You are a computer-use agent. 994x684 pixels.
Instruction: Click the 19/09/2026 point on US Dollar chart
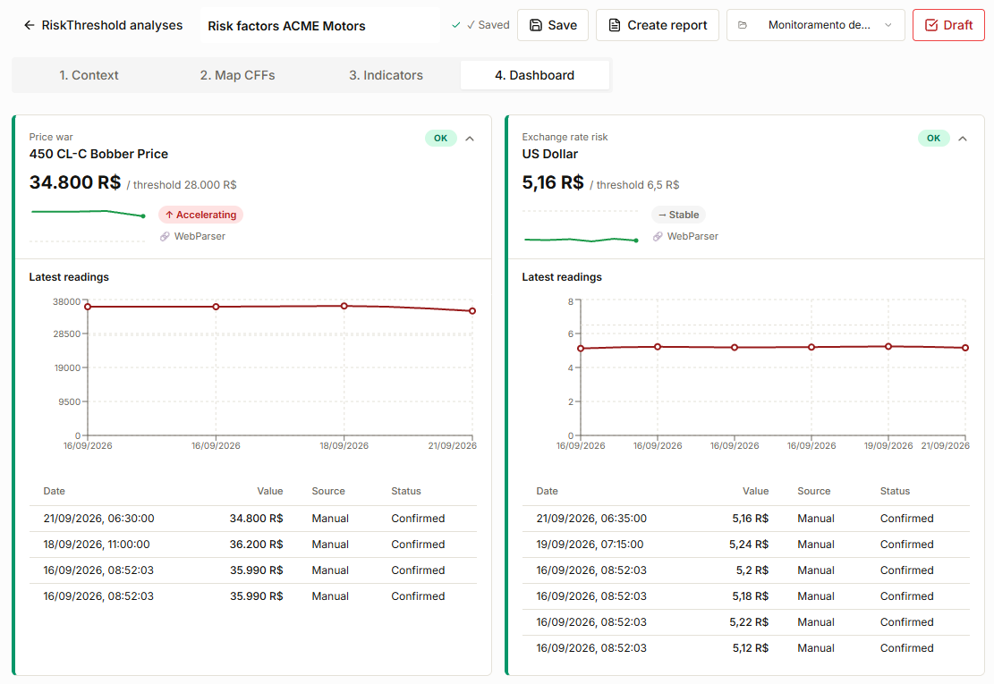click(x=888, y=346)
